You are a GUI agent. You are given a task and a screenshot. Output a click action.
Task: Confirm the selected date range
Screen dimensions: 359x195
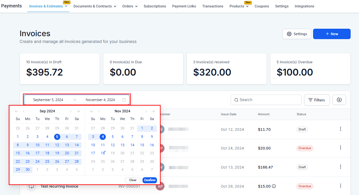pyautogui.click(x=150, y=180)
